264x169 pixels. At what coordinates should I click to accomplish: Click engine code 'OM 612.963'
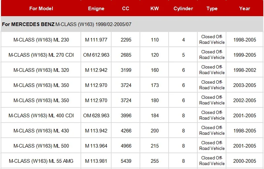coord(96,55)
